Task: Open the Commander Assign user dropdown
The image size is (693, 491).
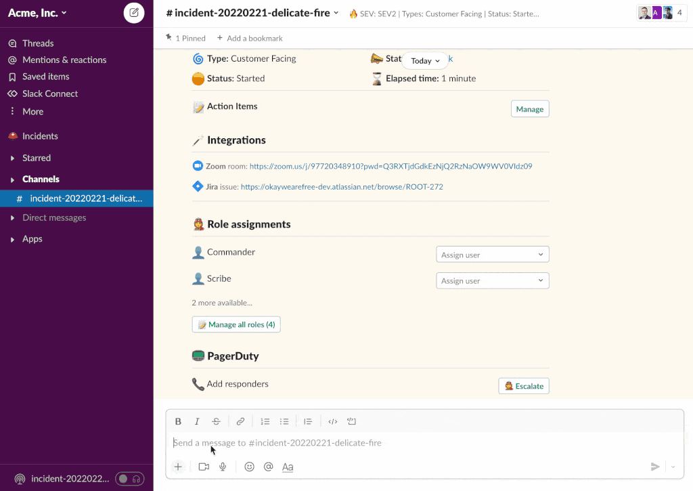Action: pos(492,254)
